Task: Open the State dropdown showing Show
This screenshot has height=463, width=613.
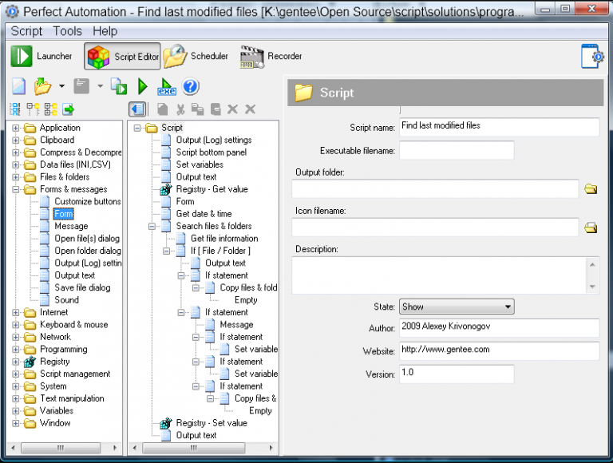Action: pyautogui.click(x=456, y=307)
